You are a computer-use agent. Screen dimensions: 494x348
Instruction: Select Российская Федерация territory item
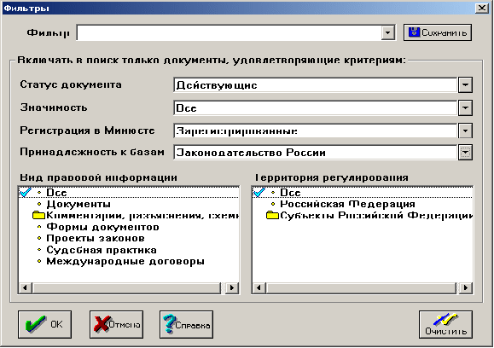[x=347, y=204]
